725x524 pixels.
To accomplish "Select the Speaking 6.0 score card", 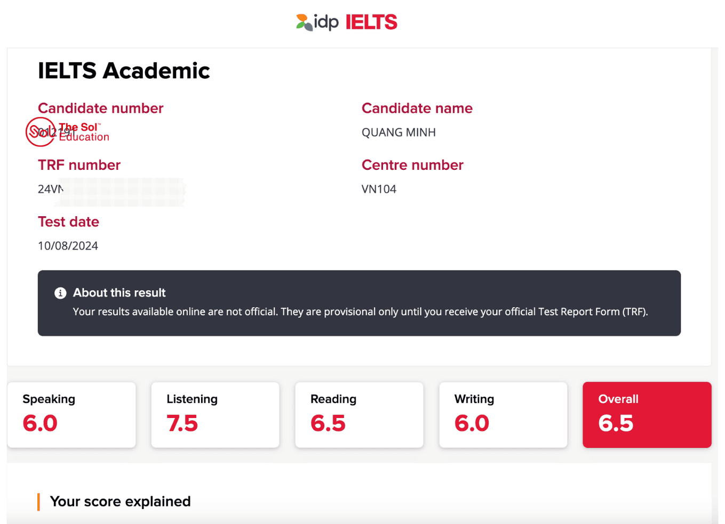I will [71, 415].
